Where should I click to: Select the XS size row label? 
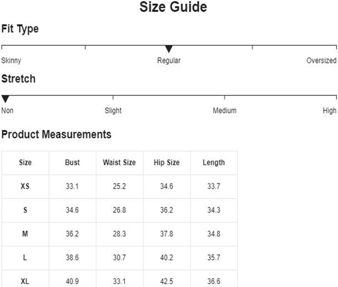[25, 186]
